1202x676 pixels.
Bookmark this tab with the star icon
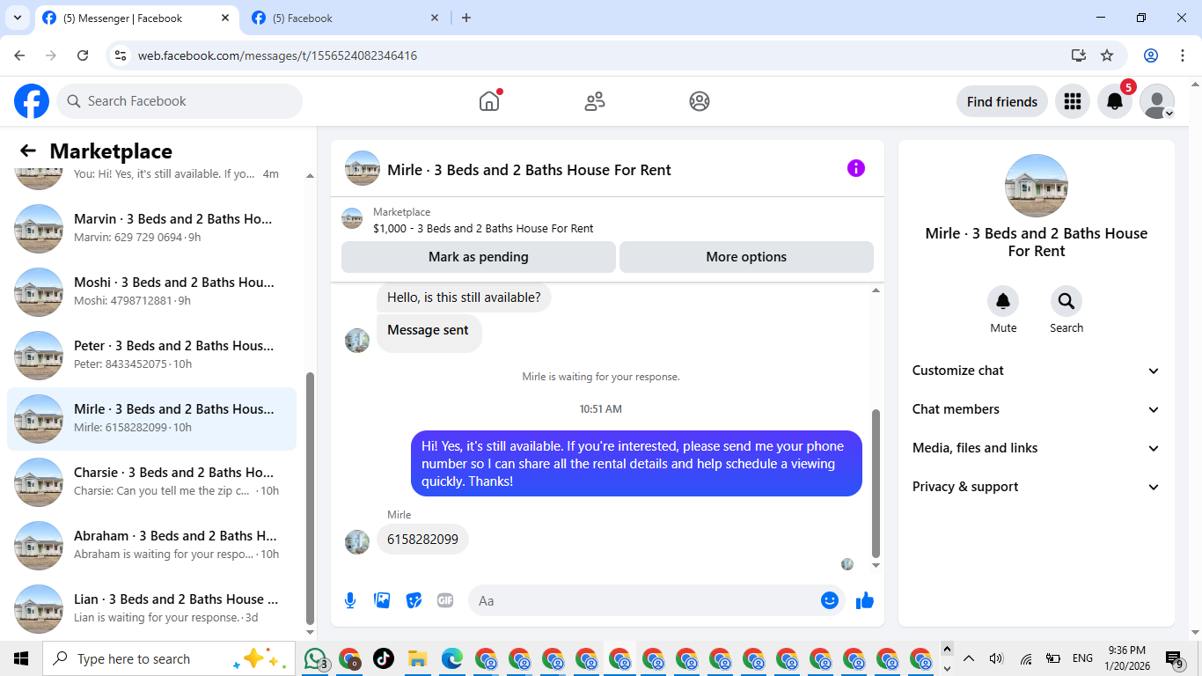click(1107, 55)
